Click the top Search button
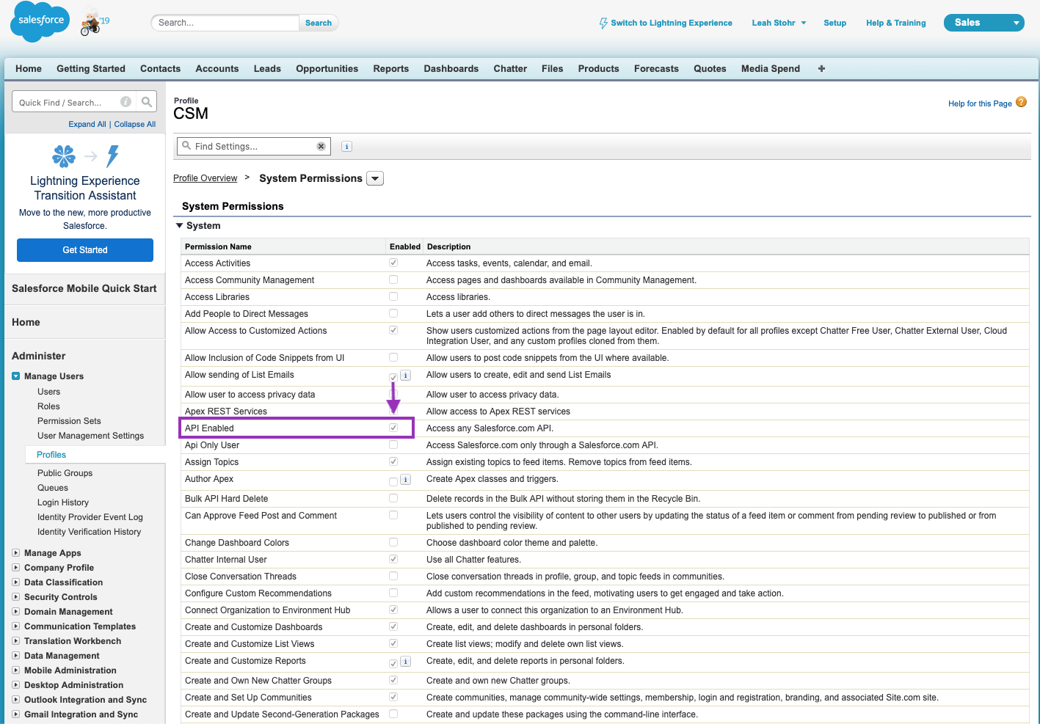Screen dimensions: 1040x724 click(x=319, y=23)
